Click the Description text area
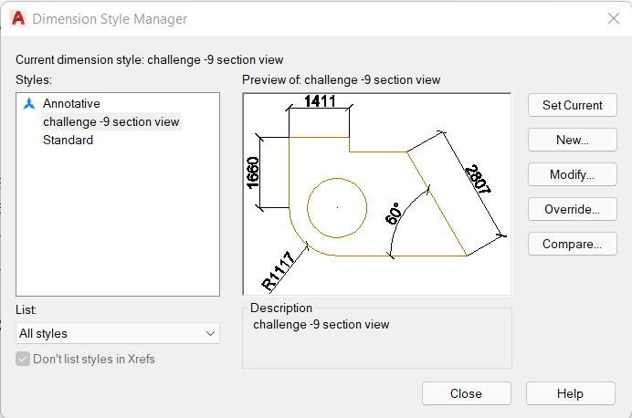 (377, 340)
